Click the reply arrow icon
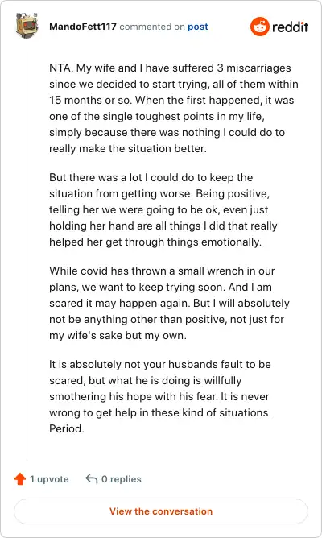Image resolution: width=322 pixels, height=538 pixels. pos(92,478)
